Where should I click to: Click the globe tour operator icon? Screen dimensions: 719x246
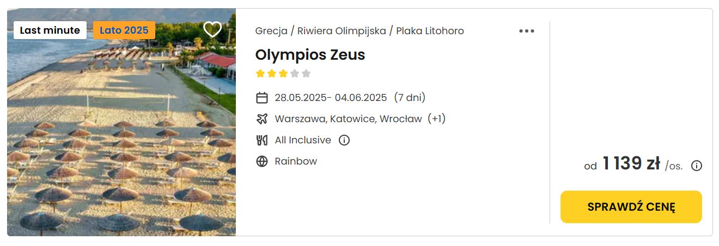[262, 161]
